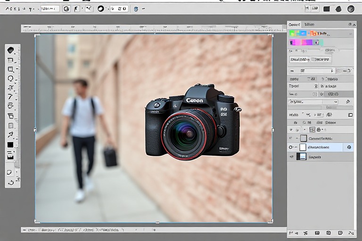The width and height of the screenshot is (362, 241).
Task: Pick the orange swatch in color panel
Action: click(313, 34)
